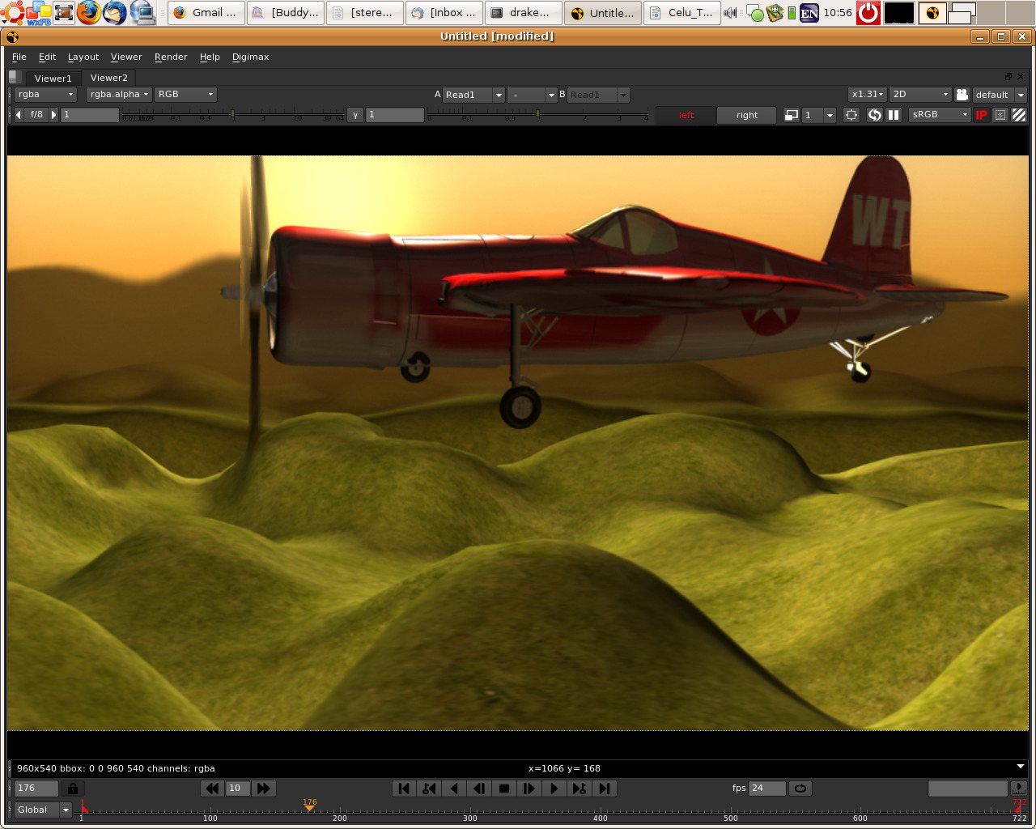
Task: Open the rgba layer dropdown
Action: pyautogui.click(x=46, y=95)
